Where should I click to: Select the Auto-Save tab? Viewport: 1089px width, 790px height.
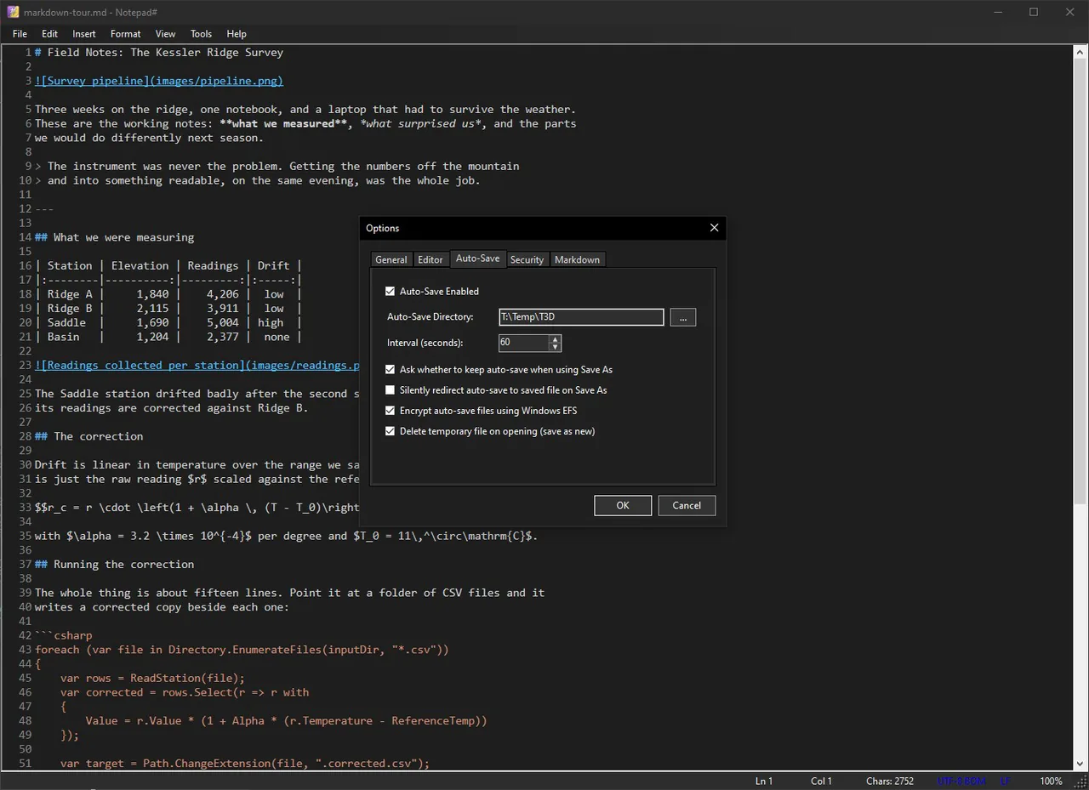[477, 259]
